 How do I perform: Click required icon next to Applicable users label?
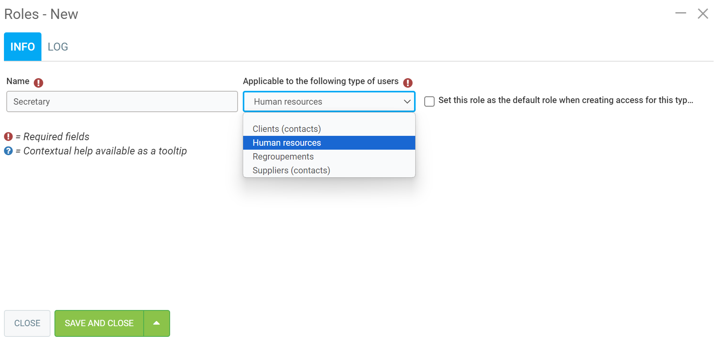click(x=408, y=83)
